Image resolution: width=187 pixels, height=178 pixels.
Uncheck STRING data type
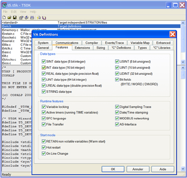point(43,92)
